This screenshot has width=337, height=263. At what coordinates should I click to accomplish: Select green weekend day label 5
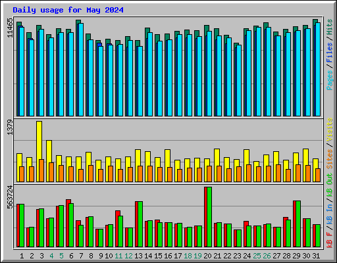tap(61, 256)
